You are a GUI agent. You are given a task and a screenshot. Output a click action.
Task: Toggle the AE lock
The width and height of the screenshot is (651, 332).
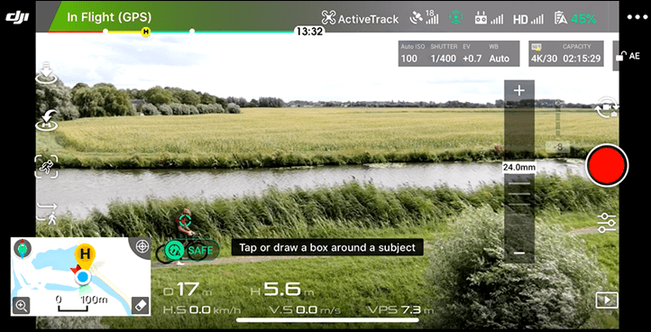pyautogui.click(x=628, y=56)
